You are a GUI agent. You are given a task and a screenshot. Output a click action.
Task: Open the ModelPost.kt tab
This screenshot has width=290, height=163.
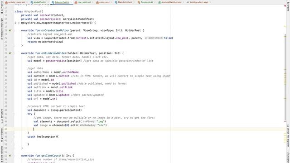point(40,2)
